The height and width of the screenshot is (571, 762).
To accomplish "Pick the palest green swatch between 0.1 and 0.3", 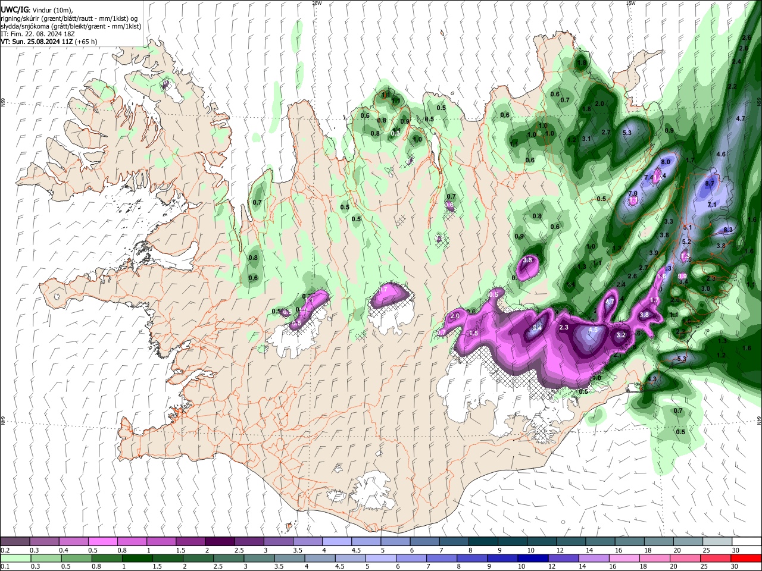I will pos(15,559).
